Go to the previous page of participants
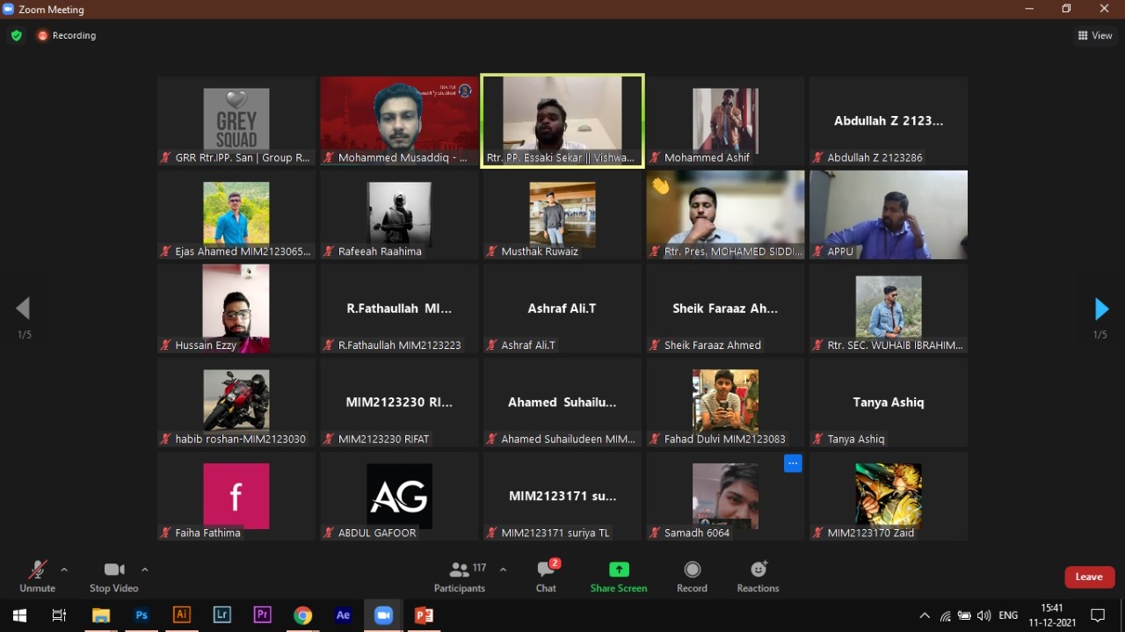The image size is (1125, 632). coord(24,309)
